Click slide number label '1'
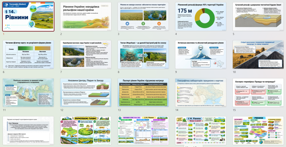Viewport: 286px width, 147px height. pyautogui.click(x=3, y=34)
